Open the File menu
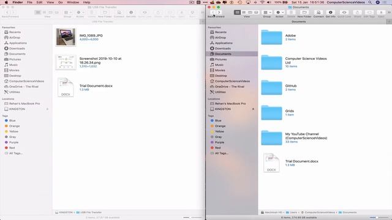This screenshot has width=392, height=220. pyautogui.click(x=29, y=2)
